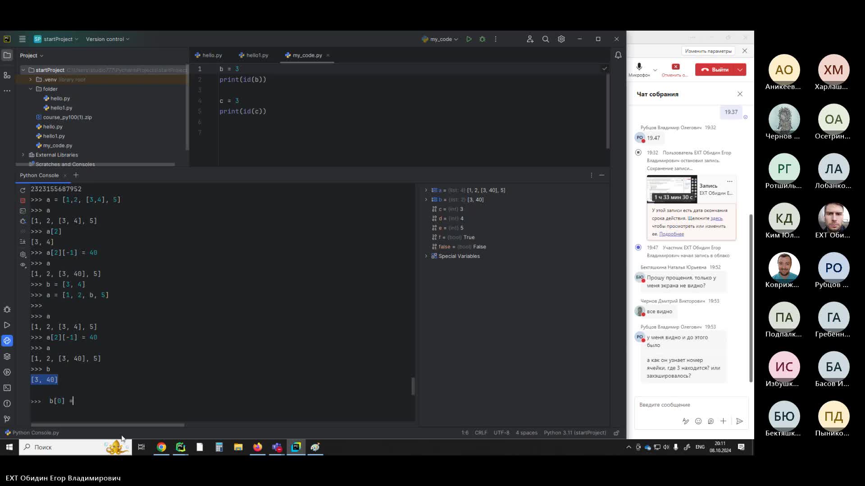
Task: Click the chat message input field
Action: [691, 405]
